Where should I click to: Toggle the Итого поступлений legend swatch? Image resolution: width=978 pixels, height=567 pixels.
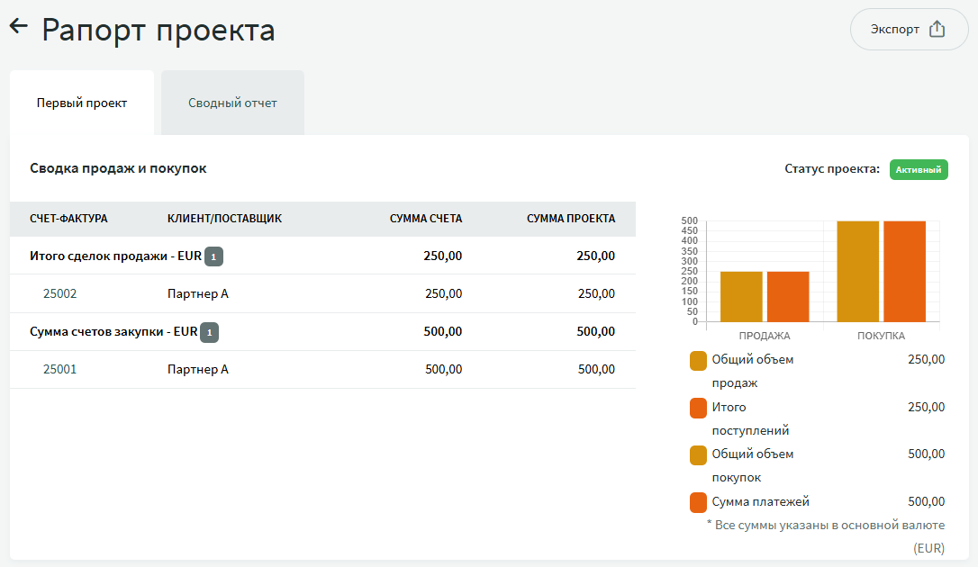click(x=698, y=408)
